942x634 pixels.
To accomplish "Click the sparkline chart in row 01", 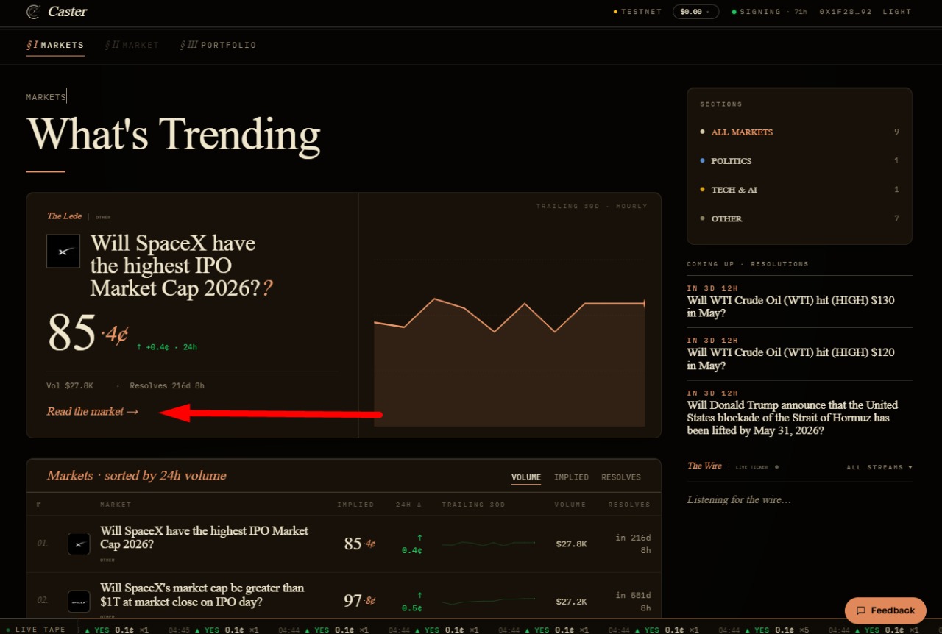I will point(489,544).
